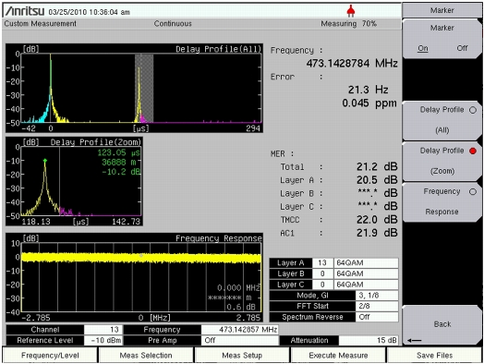Turn the Marker Off

tap(462, 48)
